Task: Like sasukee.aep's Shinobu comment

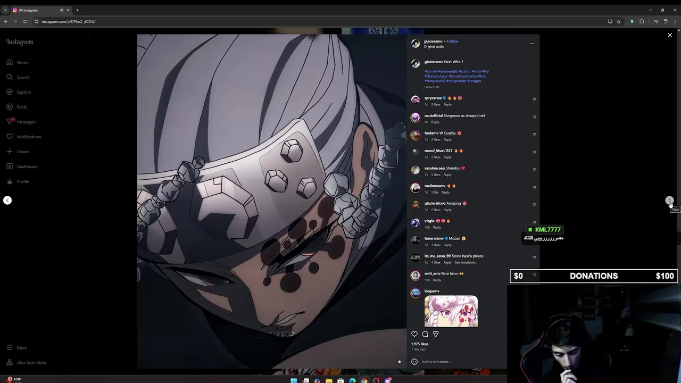Action: pos(534,170)
